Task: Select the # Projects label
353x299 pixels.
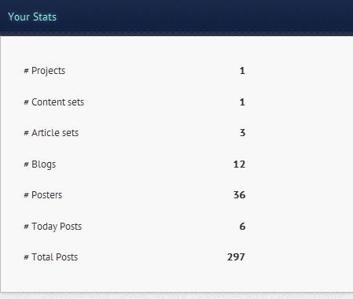Action: tap(45, 71)
